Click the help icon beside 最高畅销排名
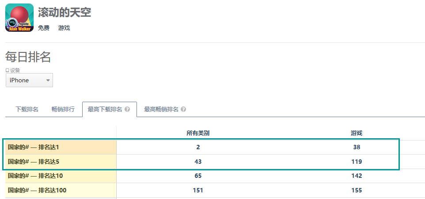The height and width of the screenshot is (199, 425). [183, 109]
